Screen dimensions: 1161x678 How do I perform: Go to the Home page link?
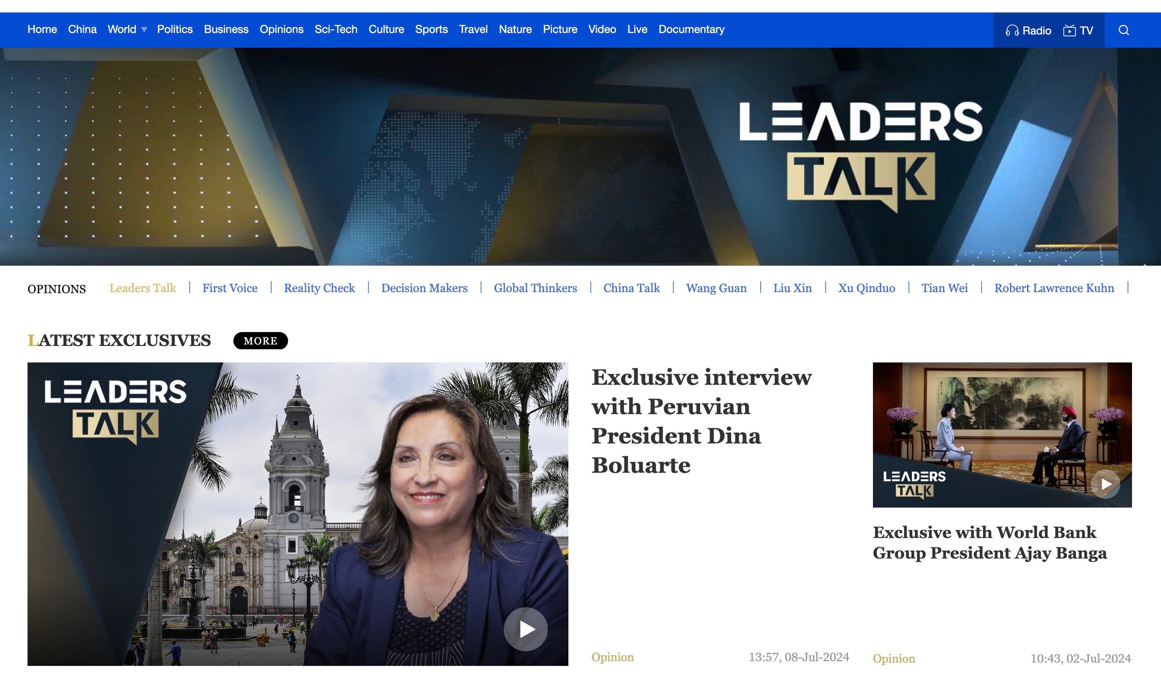[42, 29]
